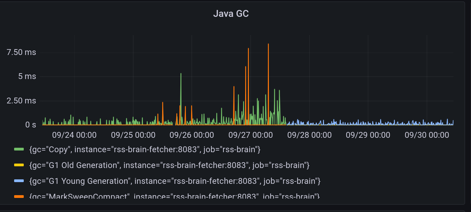Image resolution: width=471 pixels, height=212 pixels.
Task: Toggle the gc="G1 Young Generation" legend series
Action: point(175,181)
